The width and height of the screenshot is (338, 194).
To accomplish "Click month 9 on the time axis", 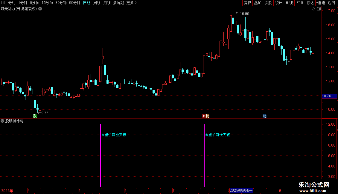I will pos(280,191).
